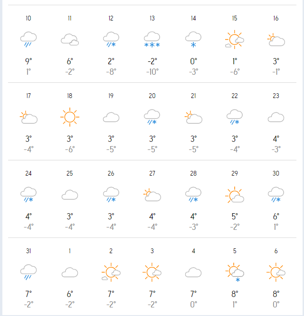Click the day 1 date number
Viewport: 304px width, 316px height.
(x=70, y=251)
